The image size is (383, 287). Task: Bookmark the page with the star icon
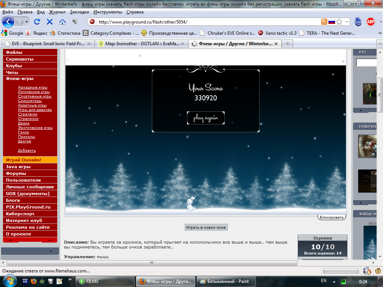339,22
